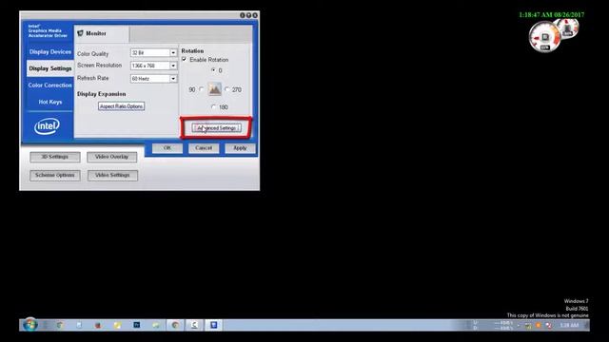The height and width of the screenshot is (342, 609).
Task: Click the Intel graphics taskbar icon
Action: [x=213, y=325]
